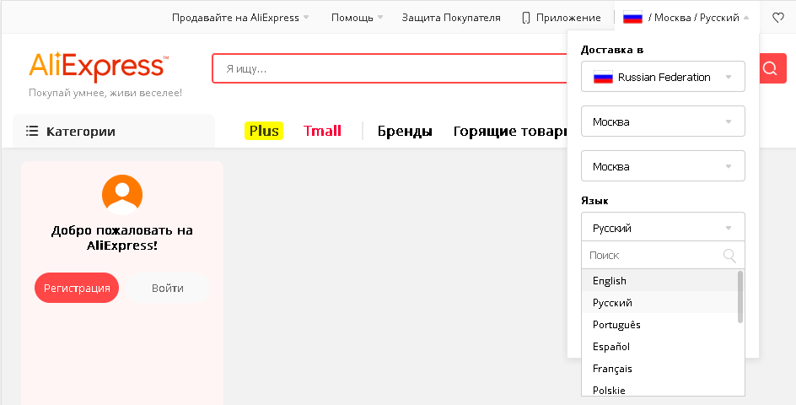Image resolution: width=796 pixels, height=405 pixels.
Task: Select Español in language list
Action: 659,346
